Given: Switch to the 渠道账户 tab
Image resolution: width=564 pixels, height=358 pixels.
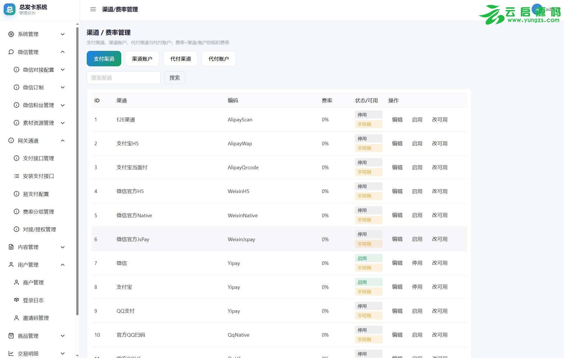Looking at the screenshot, I should 142,59.
